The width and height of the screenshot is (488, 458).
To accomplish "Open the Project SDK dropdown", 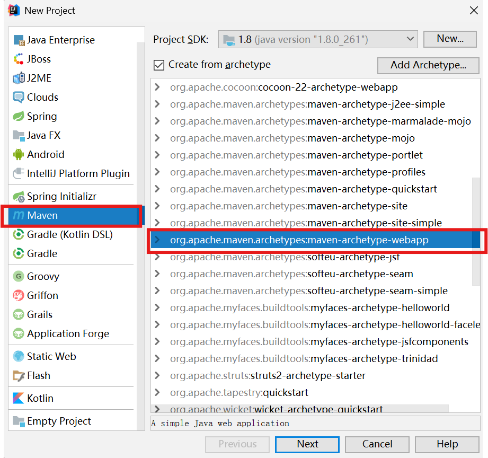I will pyautogui.click(x=318, y=40).
